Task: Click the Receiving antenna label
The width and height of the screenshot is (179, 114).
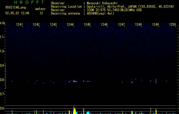Action: tap(65, 13)
